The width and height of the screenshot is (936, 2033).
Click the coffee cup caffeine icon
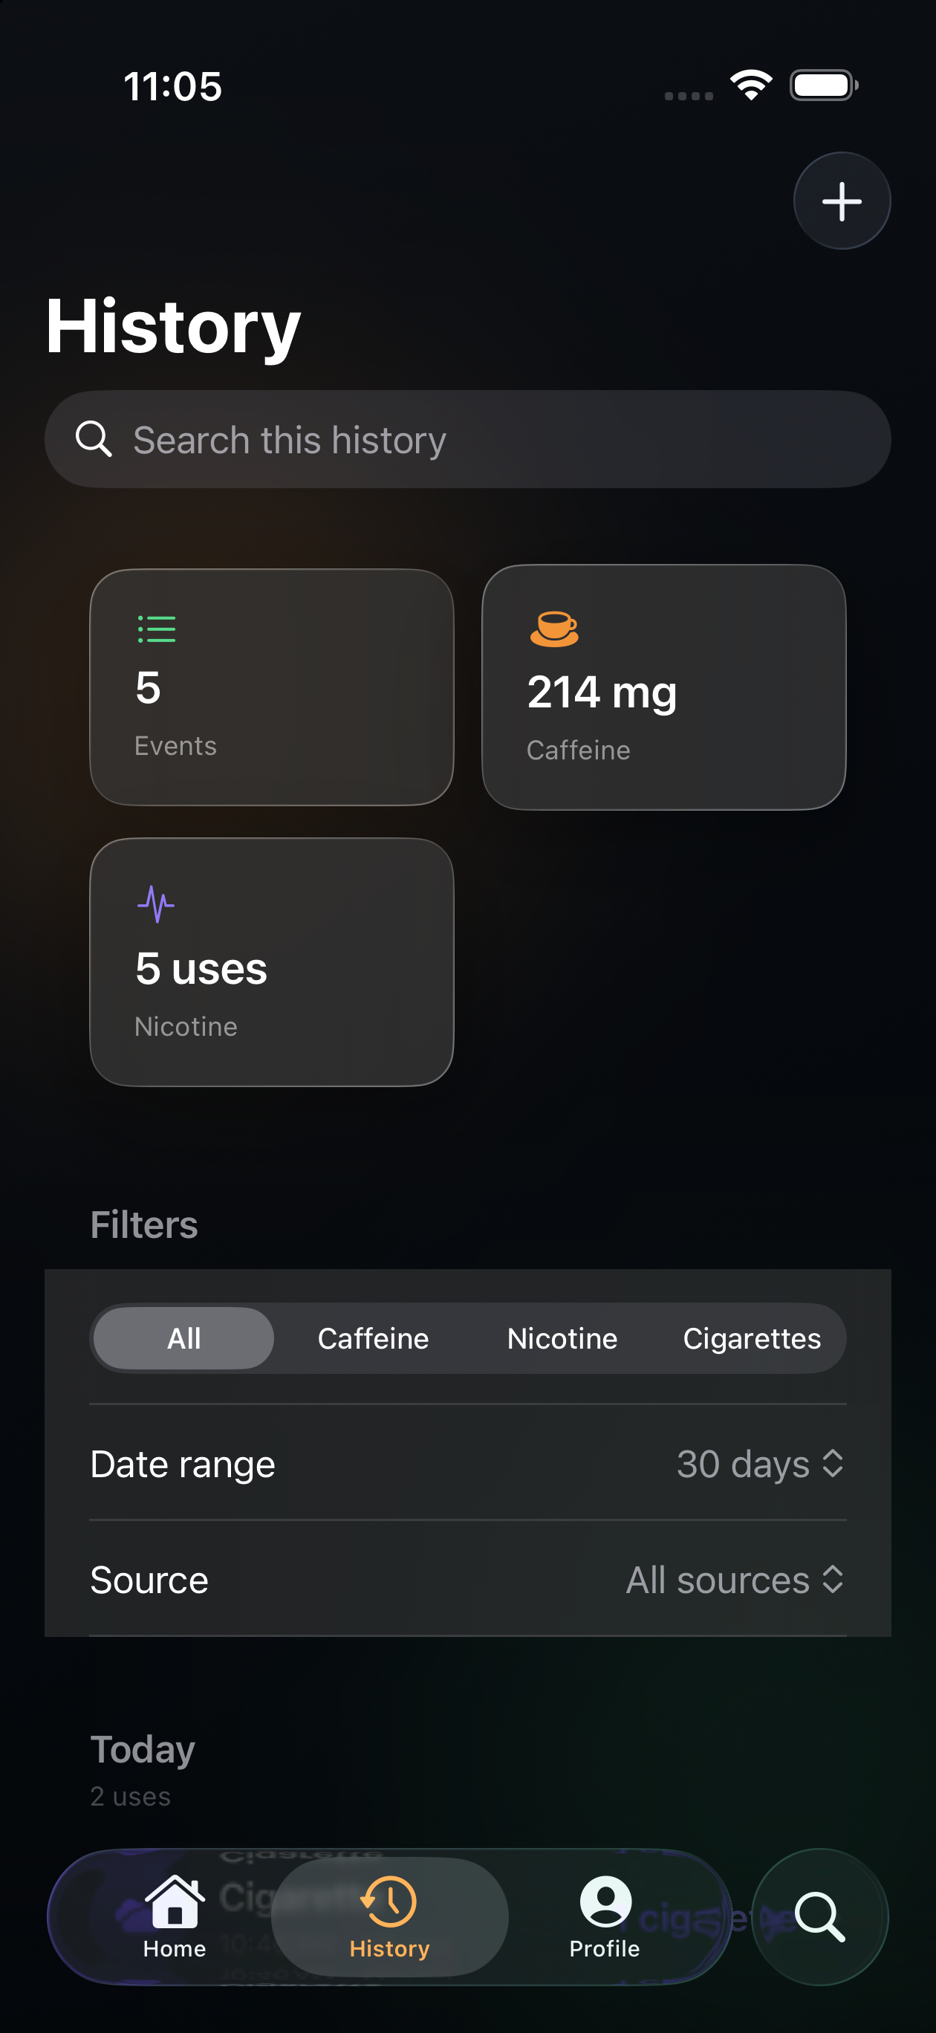pos(554,628)
